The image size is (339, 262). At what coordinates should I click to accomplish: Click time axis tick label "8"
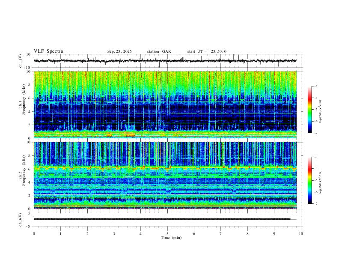[x=247, y=234]
